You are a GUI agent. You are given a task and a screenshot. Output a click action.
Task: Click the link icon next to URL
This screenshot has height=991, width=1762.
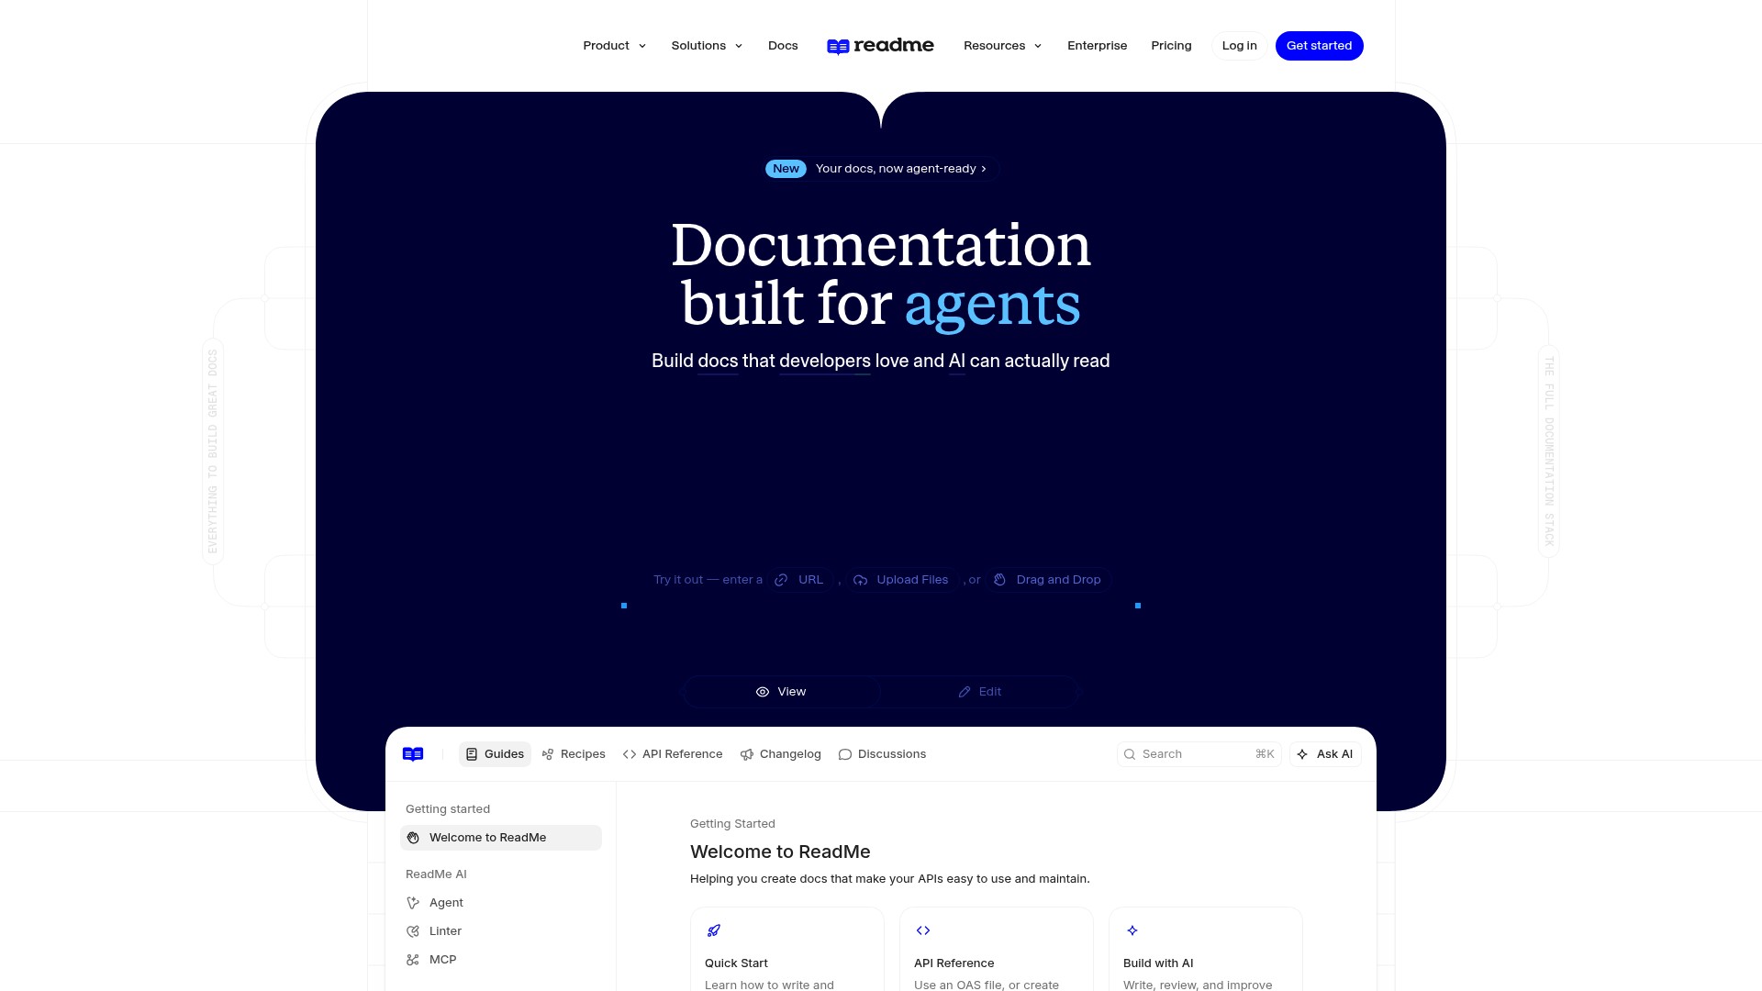[781, 580]
